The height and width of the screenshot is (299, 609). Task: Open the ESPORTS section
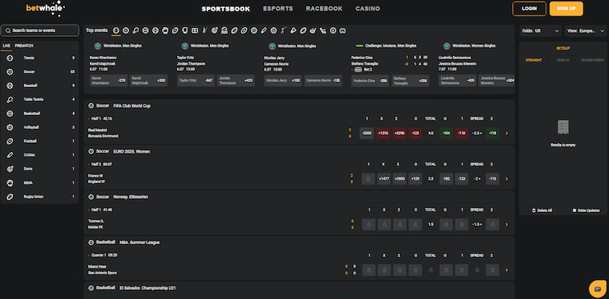pyautogui.click(x=278, y=8)
